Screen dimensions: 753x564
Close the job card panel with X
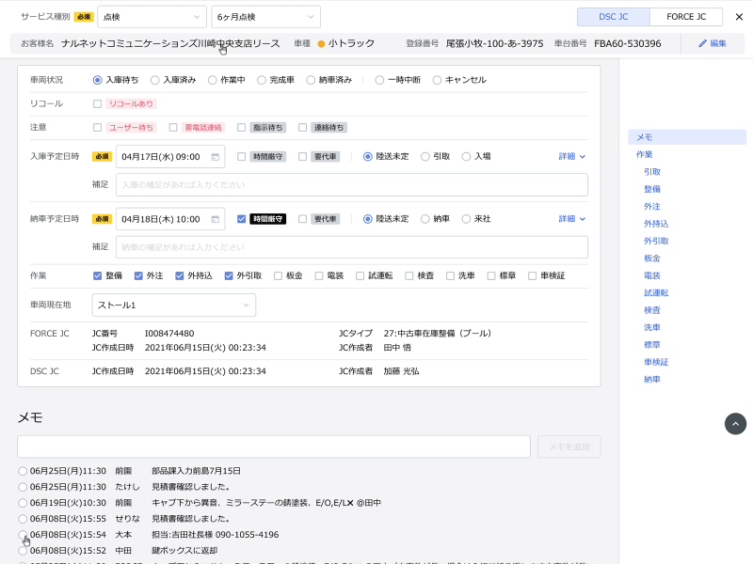(x=739, y=17)
